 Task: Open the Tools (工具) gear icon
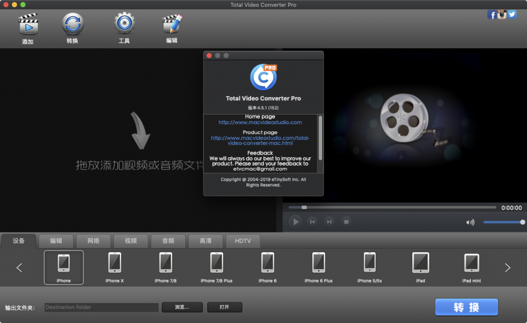tap(124, 24)
